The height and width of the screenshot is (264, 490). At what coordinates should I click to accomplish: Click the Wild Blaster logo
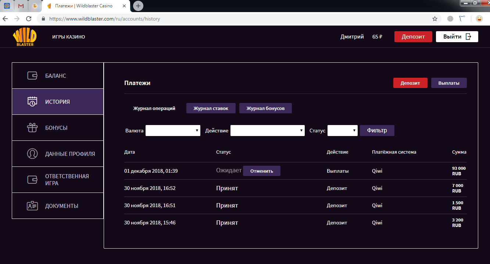click(x=25, y=37)
